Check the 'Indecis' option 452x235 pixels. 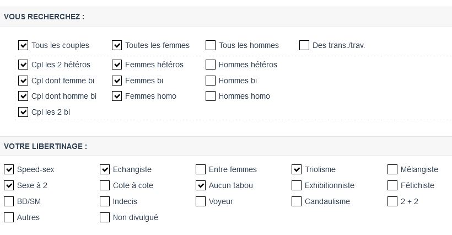point(105,201)
